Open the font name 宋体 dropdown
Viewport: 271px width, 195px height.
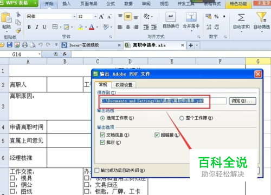click(74, 17)
